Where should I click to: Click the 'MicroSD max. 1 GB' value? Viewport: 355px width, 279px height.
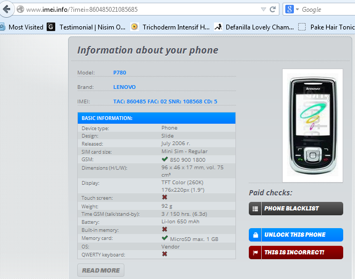pyautogui.click(x=194, y=239)
